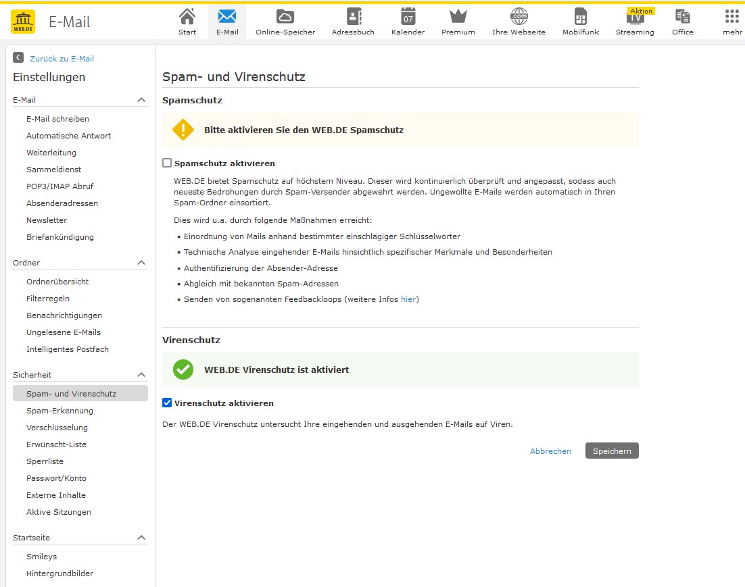Screen dimensions: 745x587
Task: Open the Office documents icon
Action: (682, 17)
